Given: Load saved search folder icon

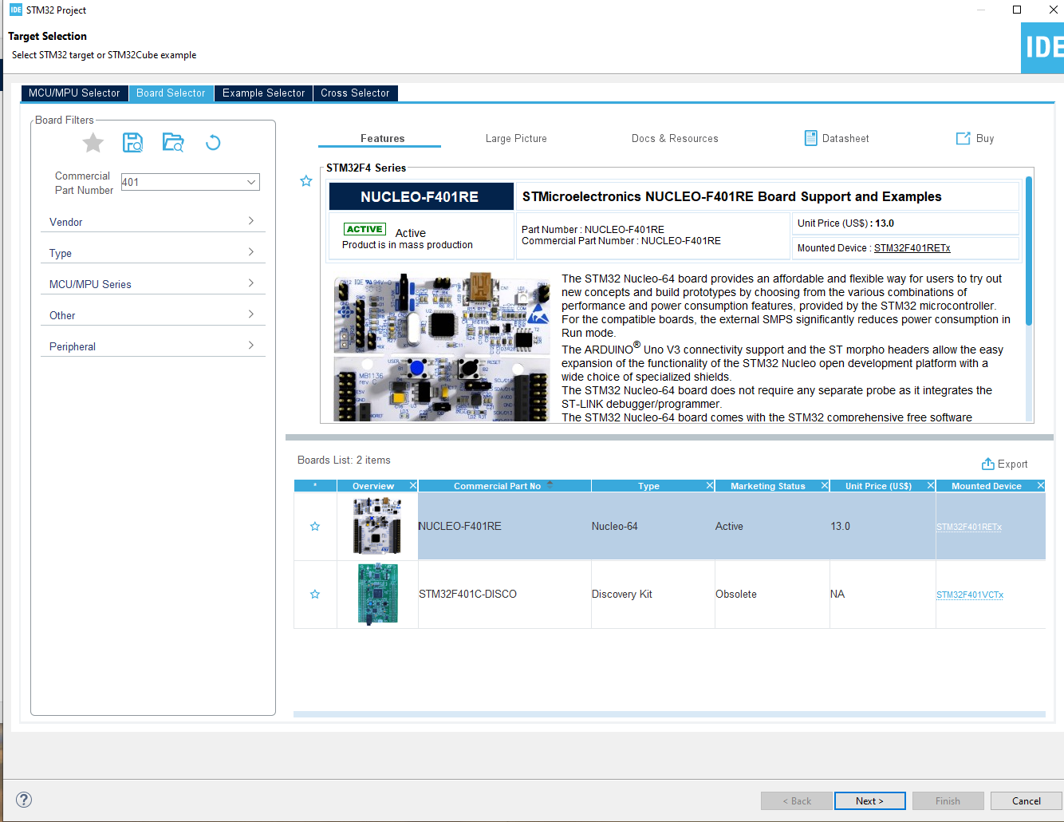Looking at the screenshot, I should [x=173, y=143].
